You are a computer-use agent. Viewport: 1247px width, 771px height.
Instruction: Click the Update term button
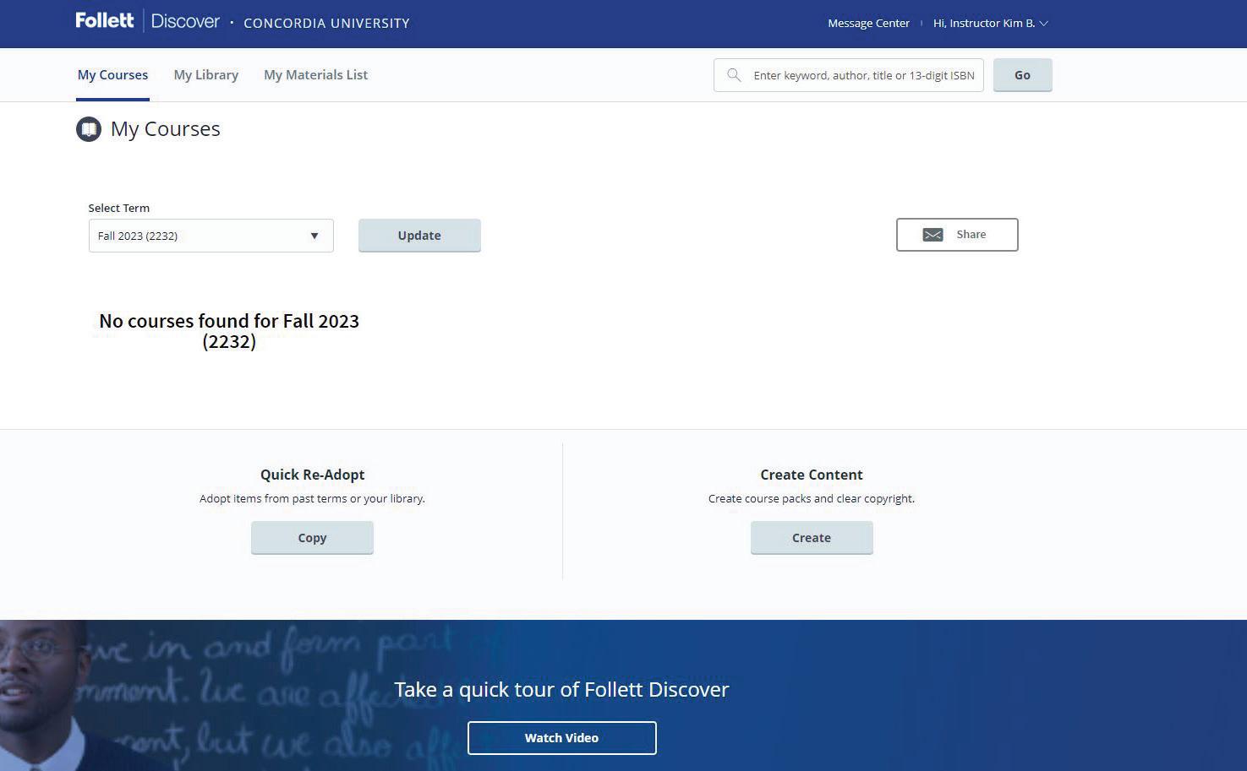tap(419, 236)
